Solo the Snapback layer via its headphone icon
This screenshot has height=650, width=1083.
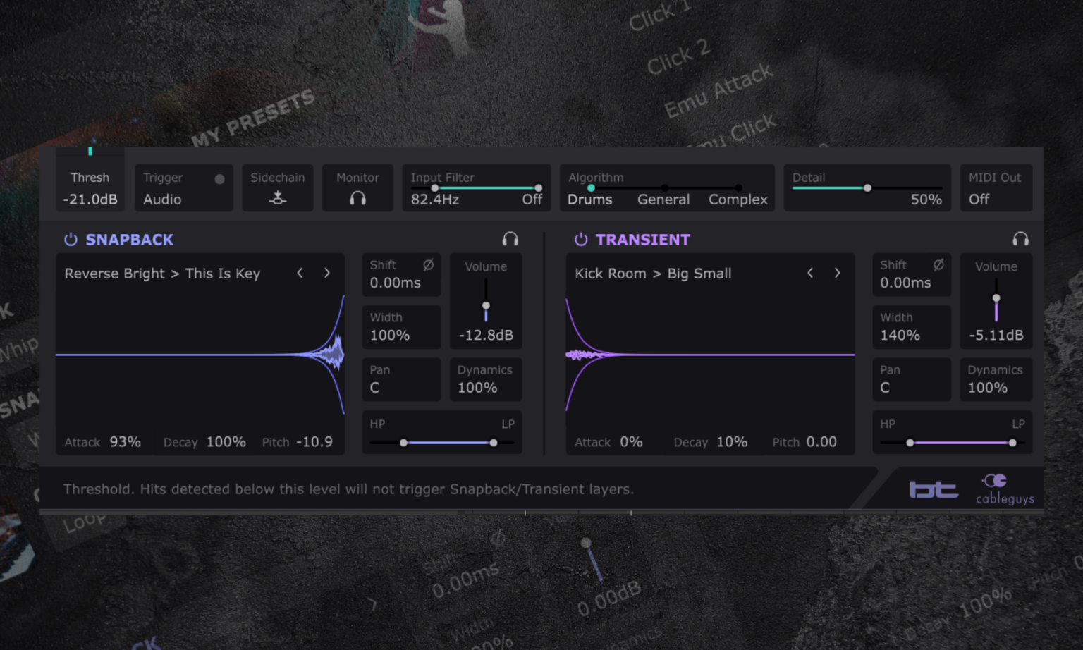(x=510, y=239)
